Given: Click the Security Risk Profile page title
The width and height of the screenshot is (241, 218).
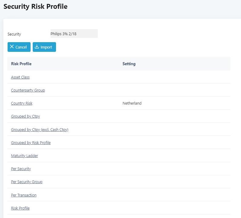Looking at the screenshot, I should [x=35, y=6].
